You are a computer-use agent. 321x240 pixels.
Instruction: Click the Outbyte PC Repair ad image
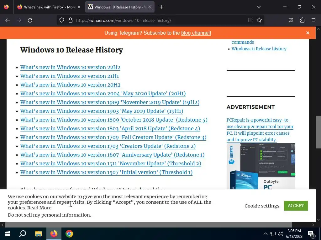[x=261, y=166]
